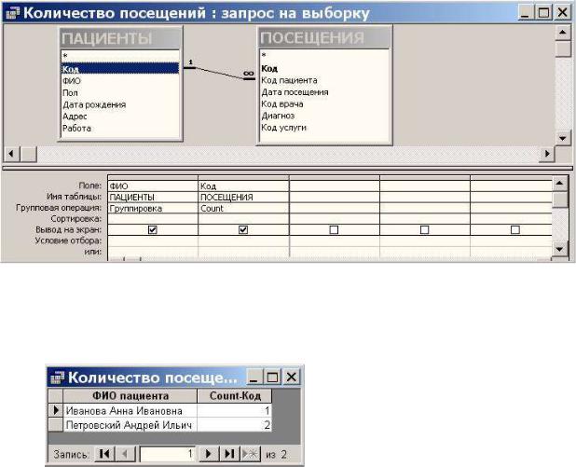
Task: Select Адрес field in ПАЦИЕНТЫ table
Action: coord(119,117)
